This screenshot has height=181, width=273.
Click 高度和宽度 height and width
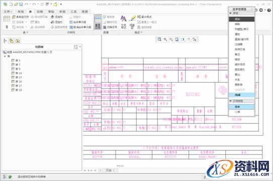click(x=59, y=27)
